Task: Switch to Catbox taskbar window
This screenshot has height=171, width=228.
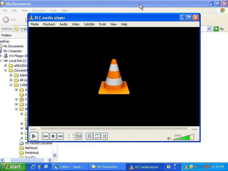Action: click(70, 167)
